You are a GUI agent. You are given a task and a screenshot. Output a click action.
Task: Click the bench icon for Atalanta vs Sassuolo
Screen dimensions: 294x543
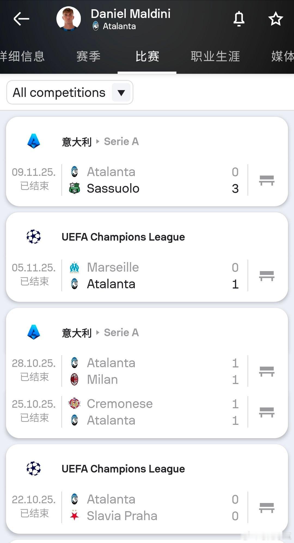[x=267, y=180]
